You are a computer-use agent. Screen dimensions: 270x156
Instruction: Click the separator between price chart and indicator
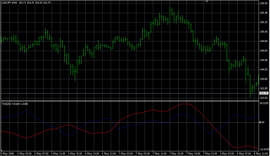pyautogui.click(x=129, y=101)
